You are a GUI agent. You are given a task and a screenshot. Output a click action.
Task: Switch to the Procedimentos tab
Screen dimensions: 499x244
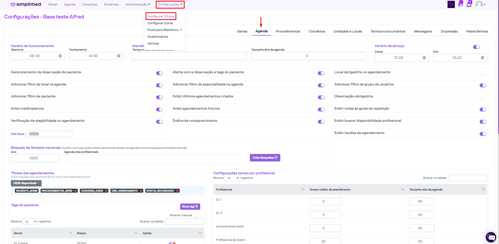[288, 31]
